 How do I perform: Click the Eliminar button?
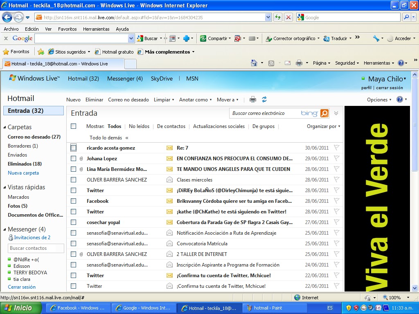point(95,100)
